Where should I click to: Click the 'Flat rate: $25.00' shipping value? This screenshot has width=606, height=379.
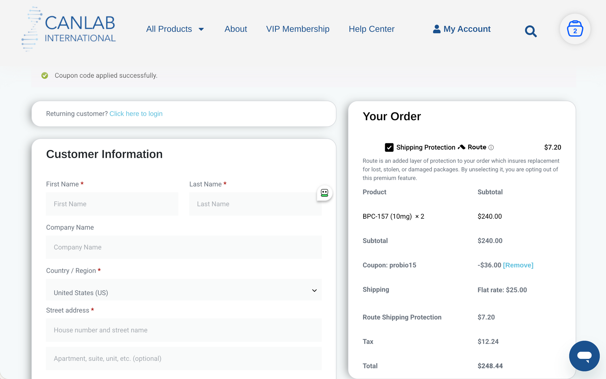pos(502,290)
